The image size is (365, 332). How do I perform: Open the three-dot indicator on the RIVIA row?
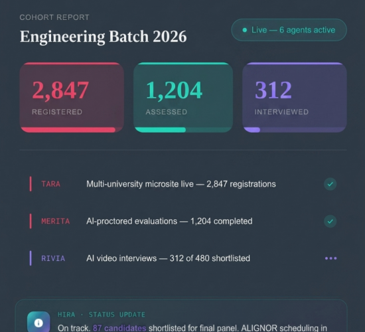pos(330,258)
